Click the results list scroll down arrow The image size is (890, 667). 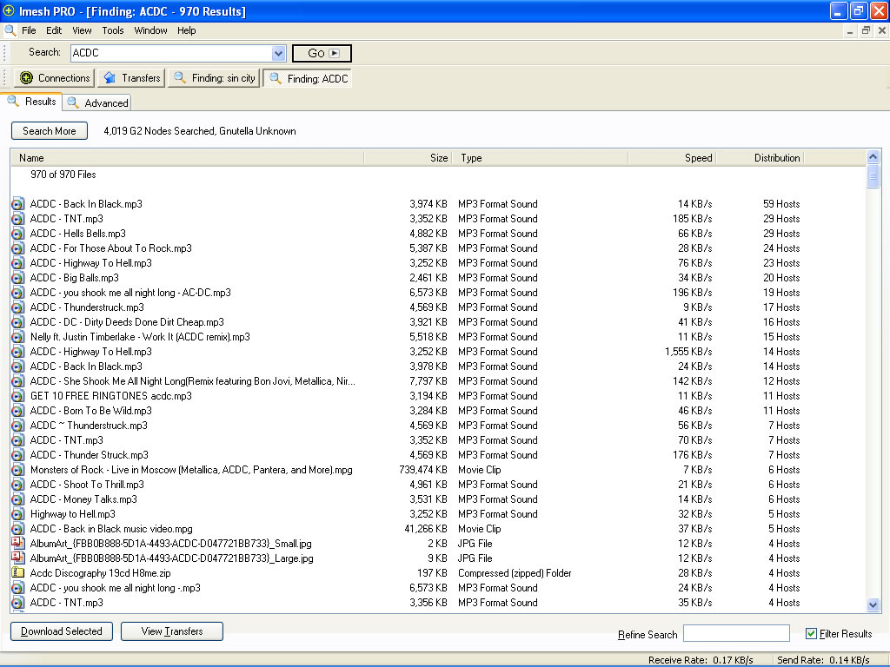tap(873, 604)
